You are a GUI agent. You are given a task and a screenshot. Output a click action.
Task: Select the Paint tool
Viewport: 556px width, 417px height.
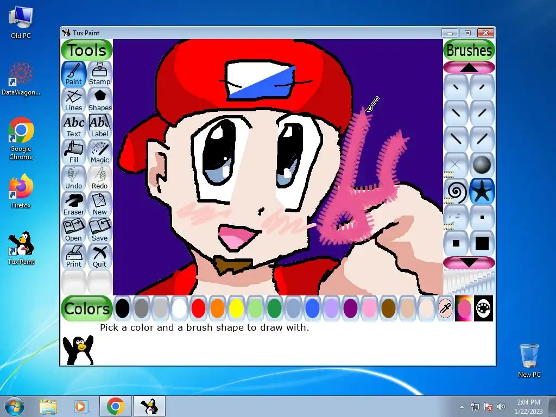[74, 74]
